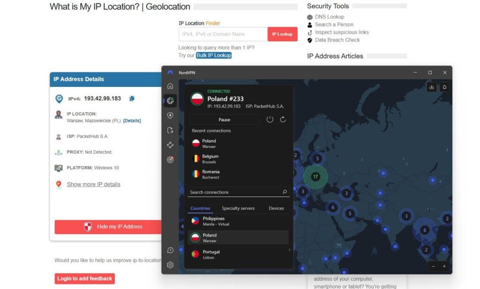This screenshot has height=289, width=480.
Task: Open NordVPN settings gear icon
Action: coord(170,265)
